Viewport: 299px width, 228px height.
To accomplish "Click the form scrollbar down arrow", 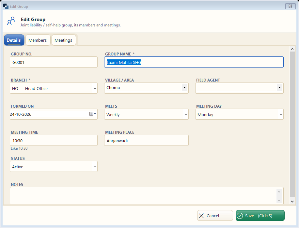I will click(x=292, y=201).
